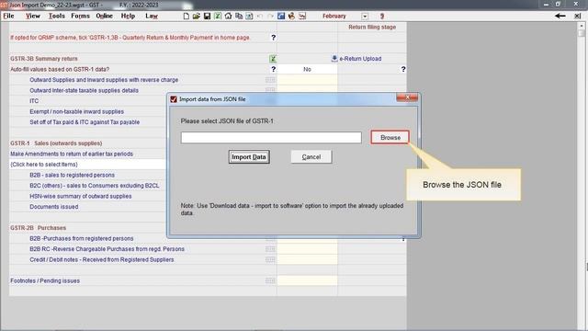Click the chart toolbar icon
Screen dimensions: 588x331
(x=302, y=17)
